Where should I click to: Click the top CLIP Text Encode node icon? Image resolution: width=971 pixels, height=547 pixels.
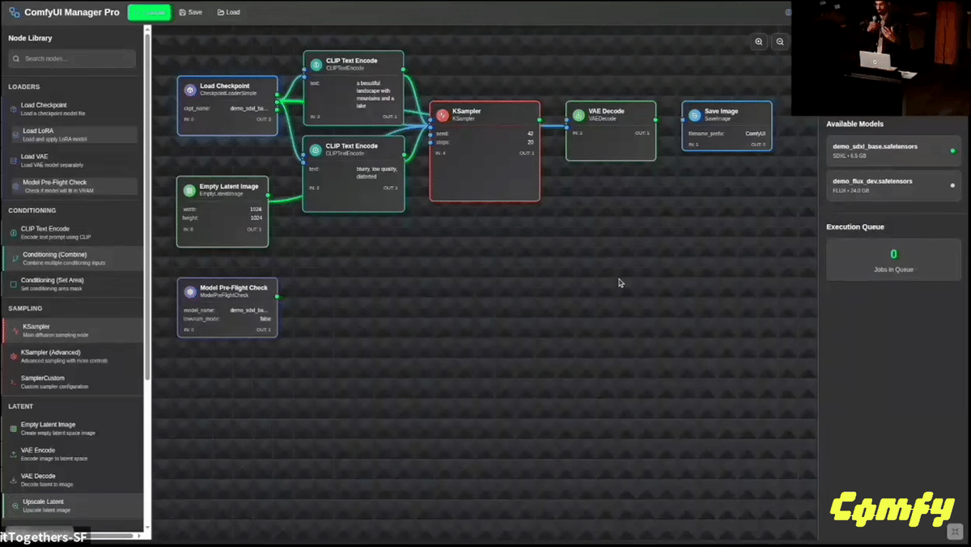pyautogui.click(x=316, y=65)
